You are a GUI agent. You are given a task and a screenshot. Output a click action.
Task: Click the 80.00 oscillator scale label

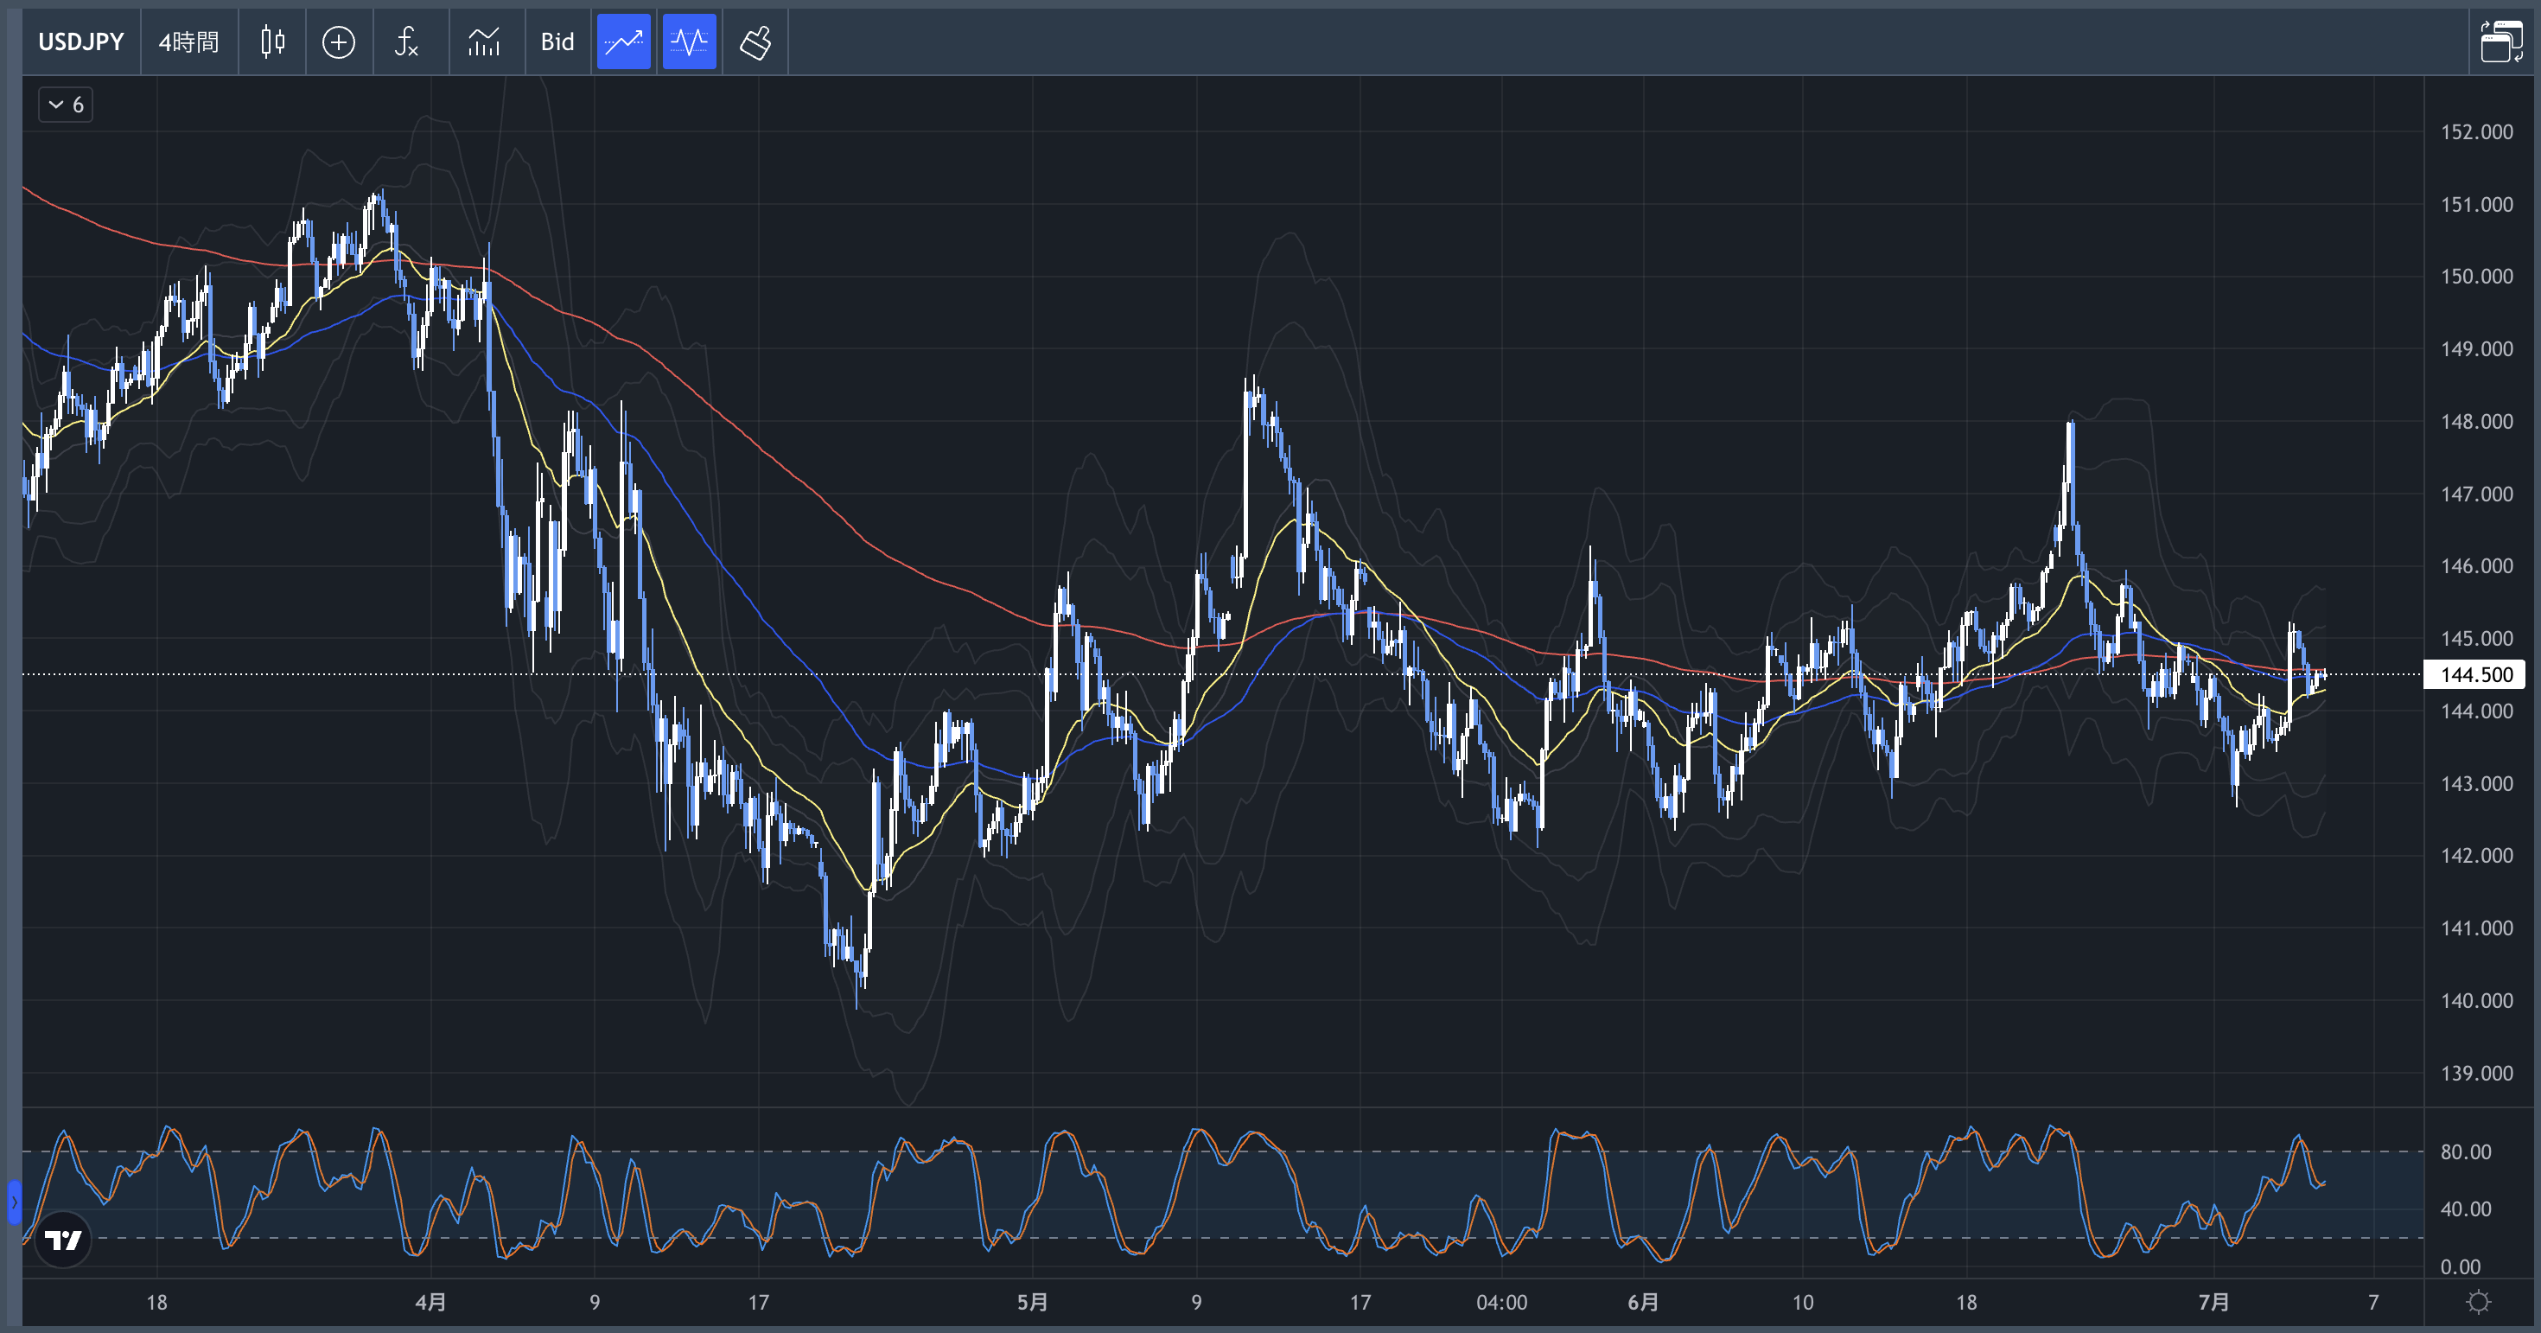(2465, 1151)
